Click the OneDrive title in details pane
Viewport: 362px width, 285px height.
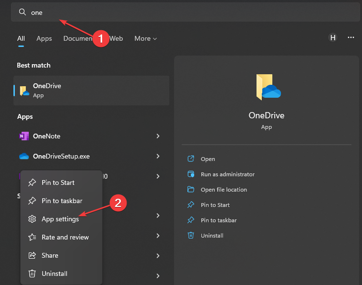267,115
